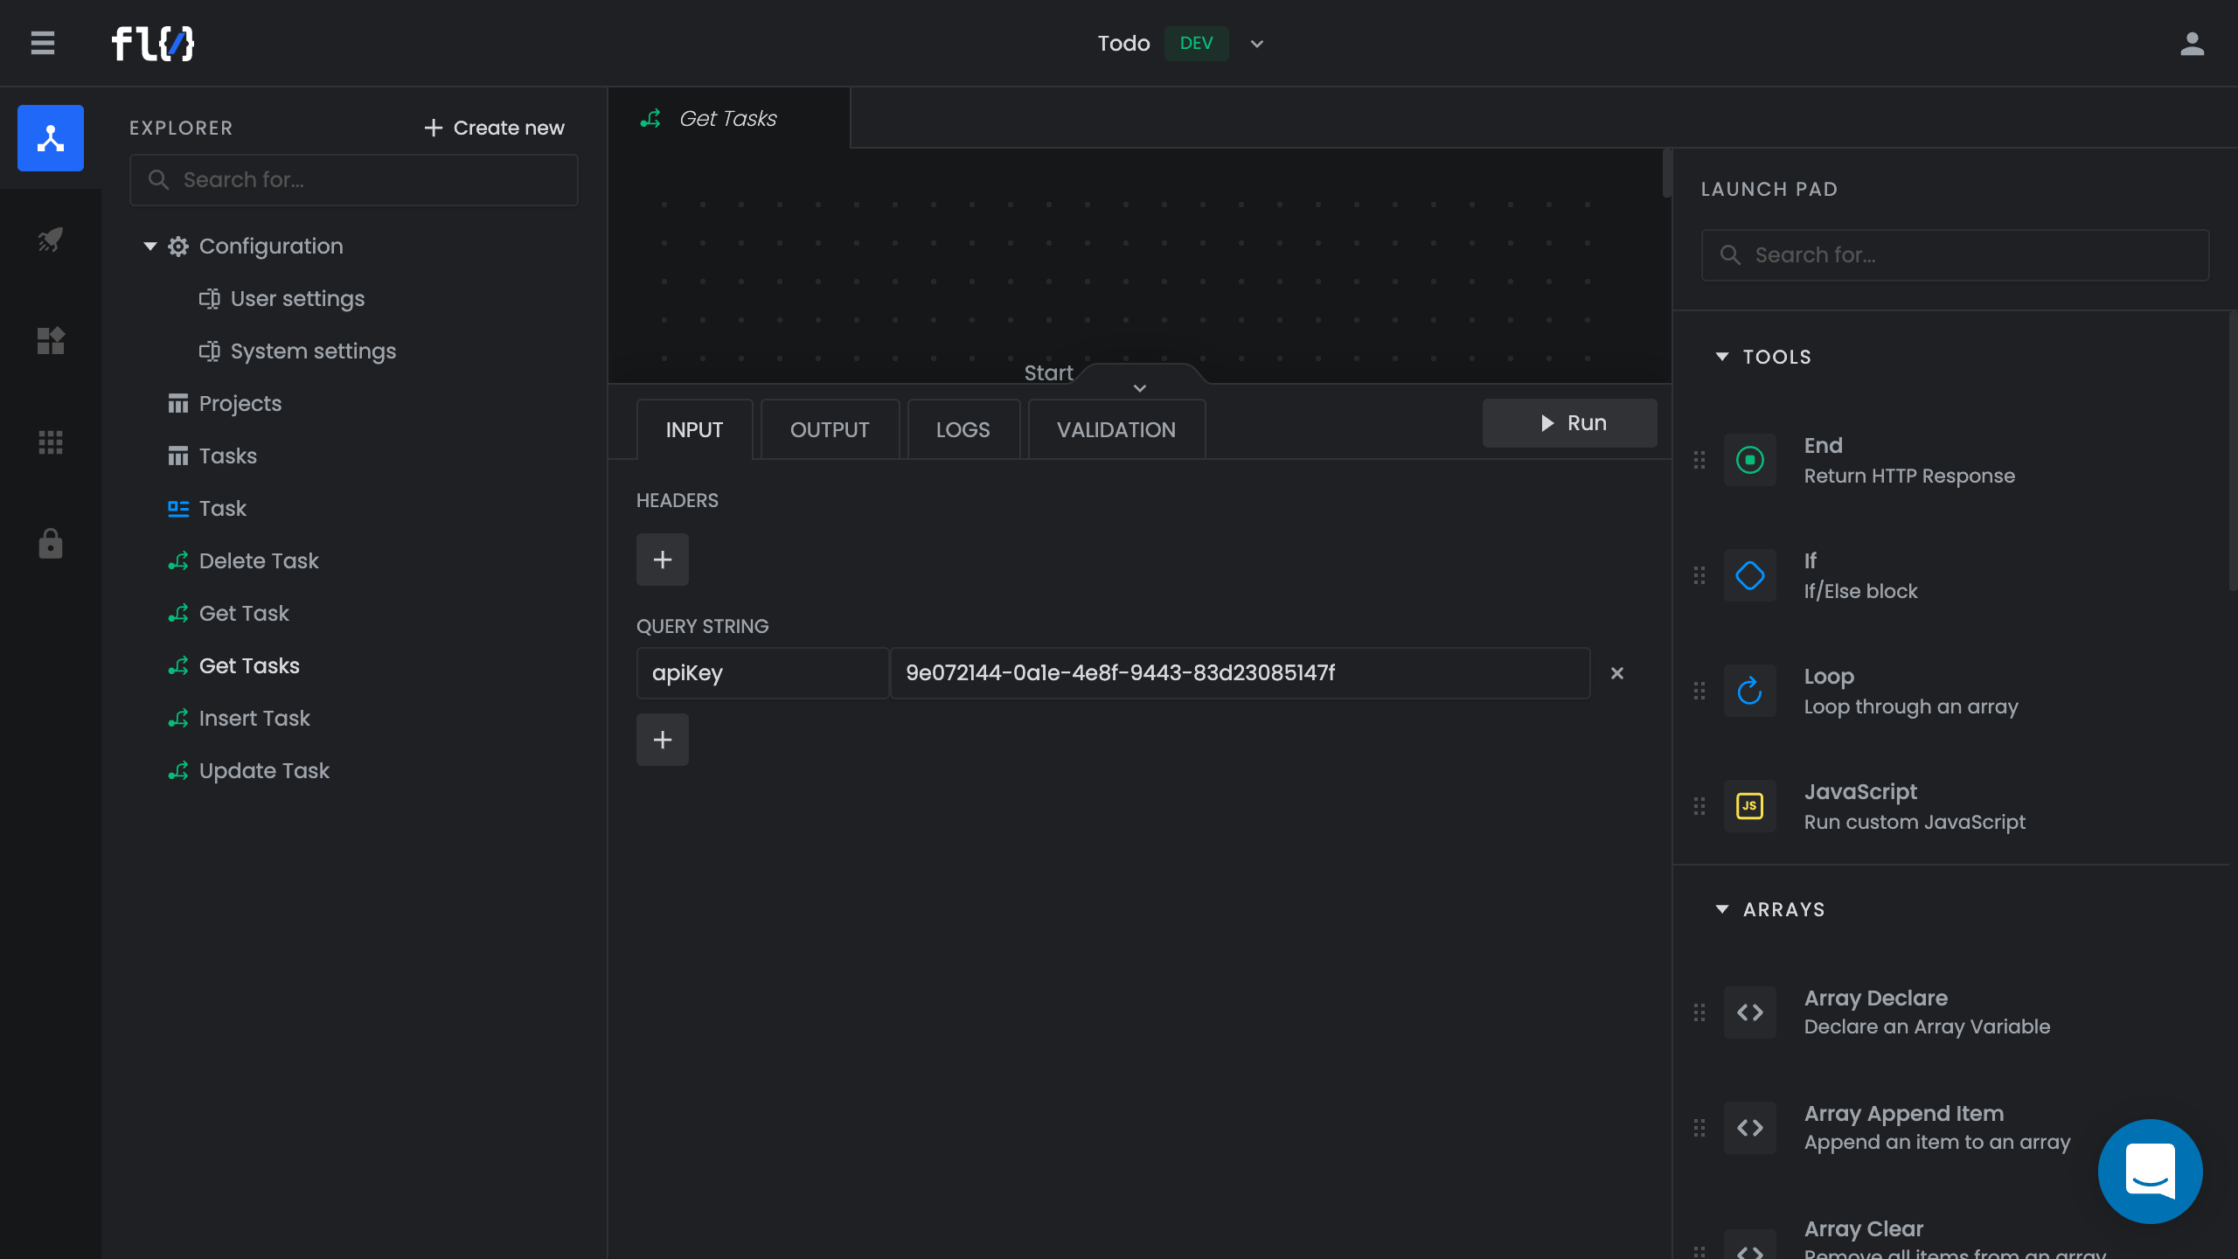Open the grid apps sidebar icon
Viewport: 2238px width, 1259px height.
tap(51, 442)
